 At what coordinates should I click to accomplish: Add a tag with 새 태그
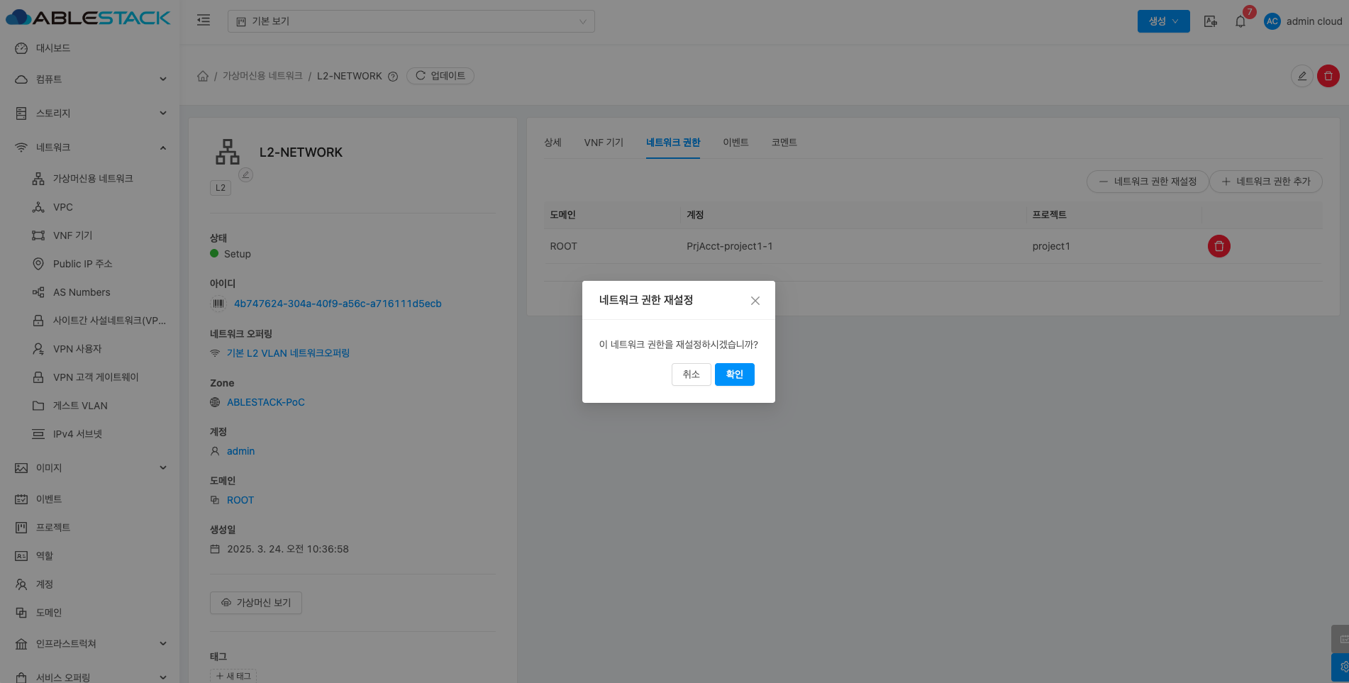coord(233,676)
